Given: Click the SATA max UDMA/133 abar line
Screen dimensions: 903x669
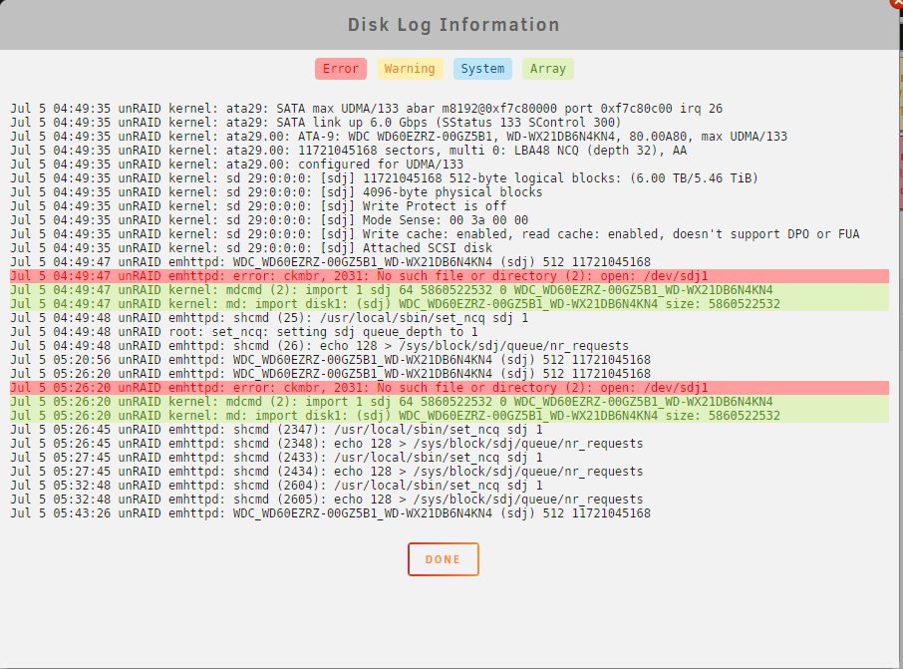Looking at the screenshot, I should [x=366, y=109].
